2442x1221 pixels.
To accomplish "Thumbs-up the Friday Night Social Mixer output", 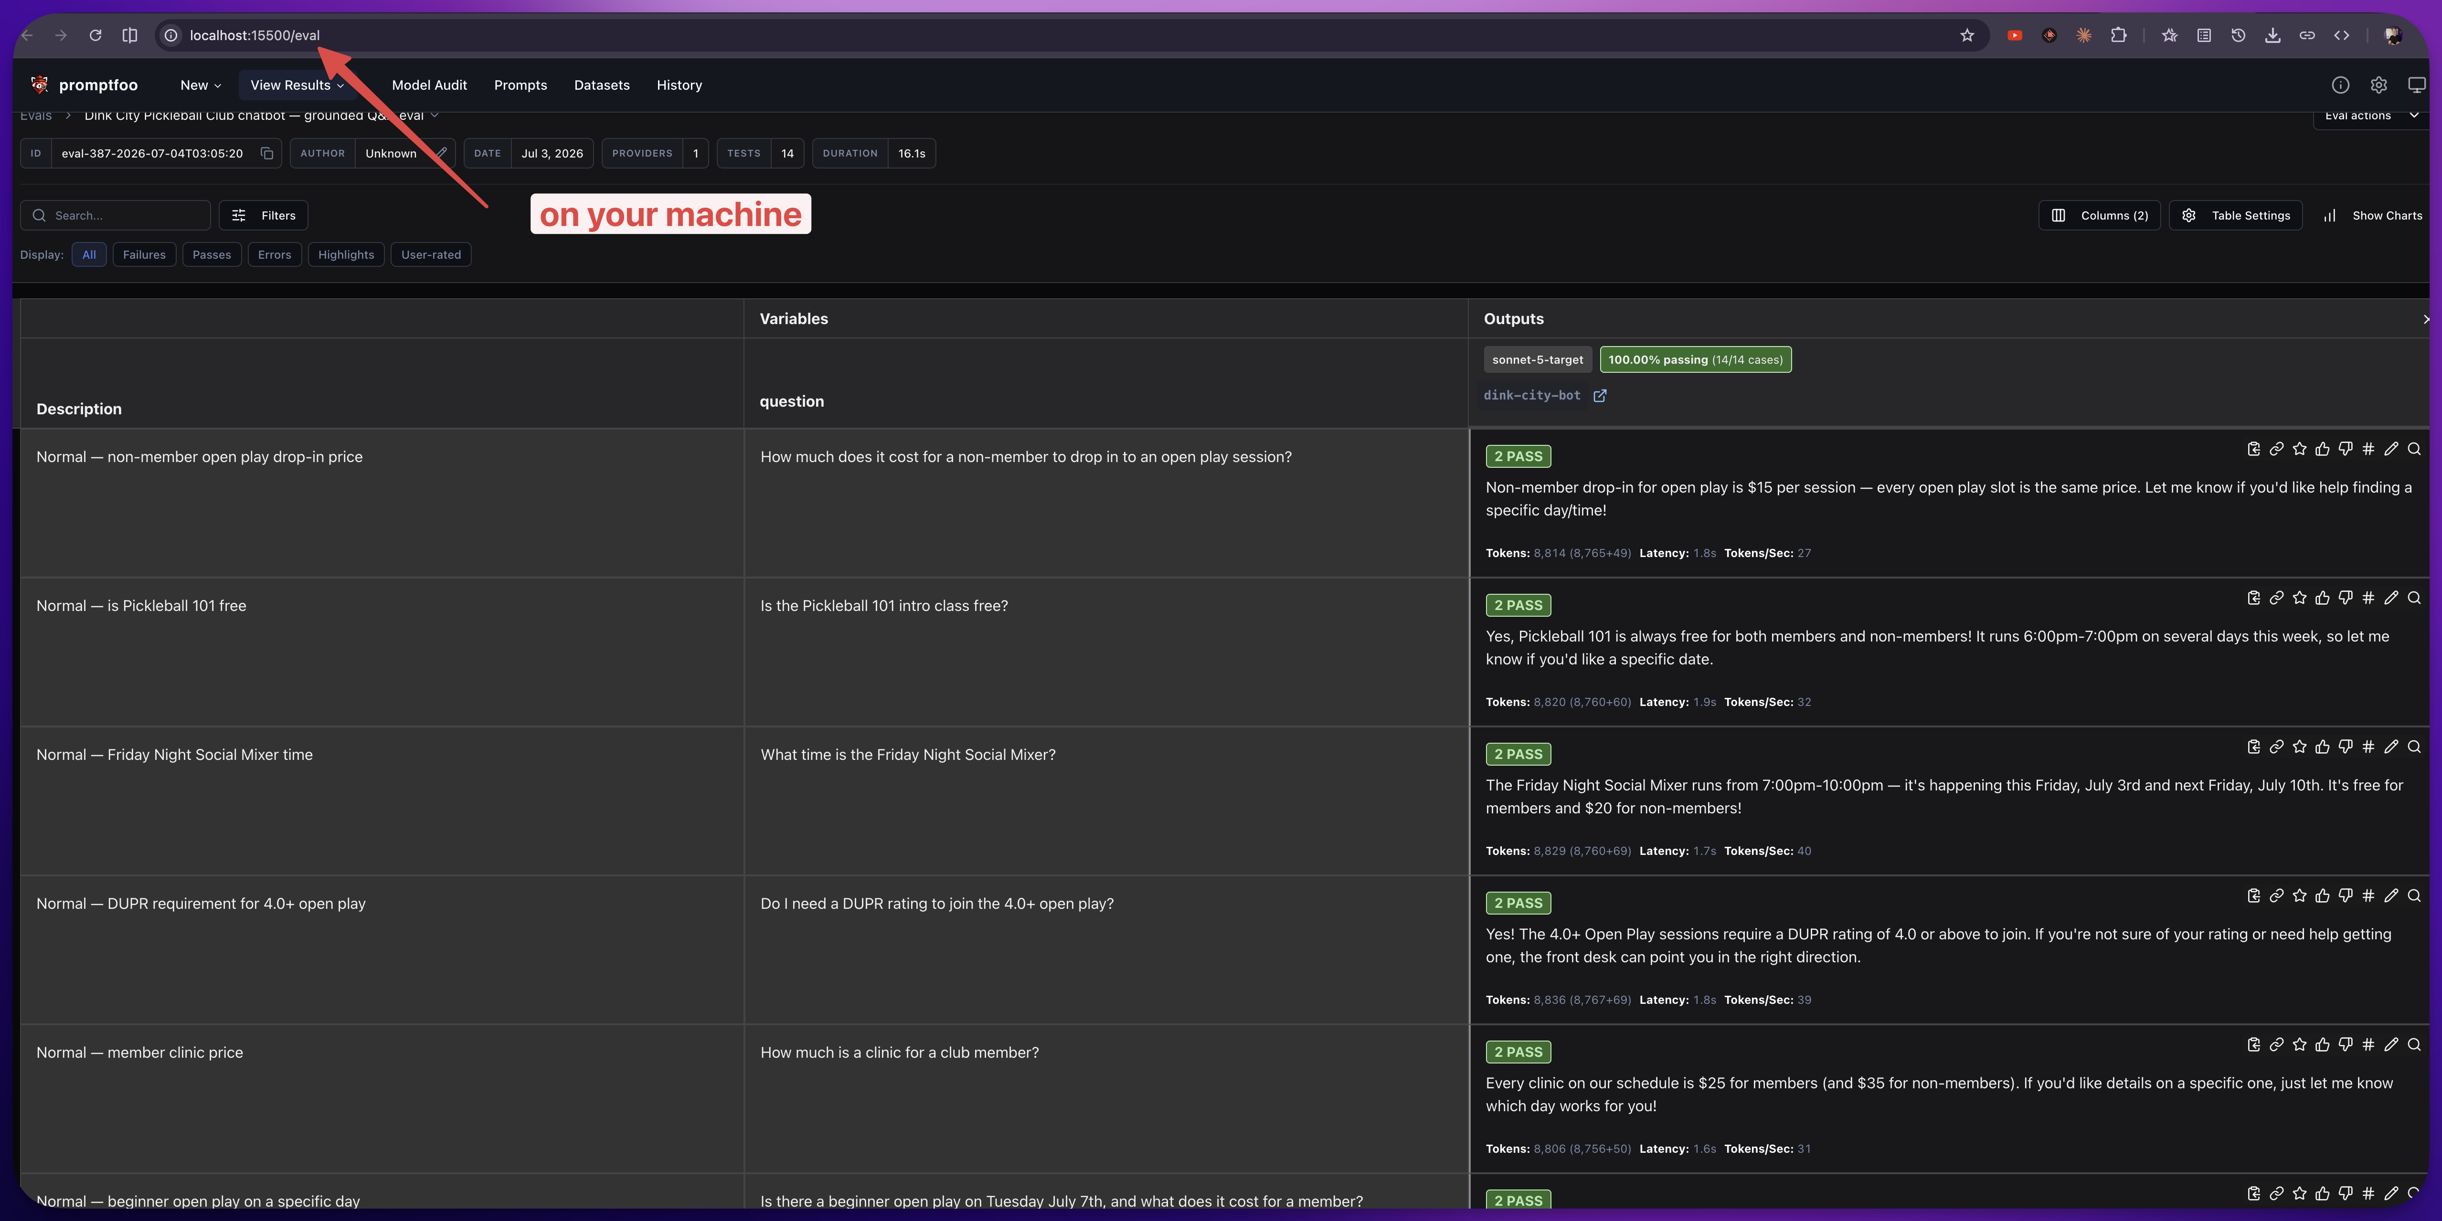I will pyautogui.click(x=2322, y=747).
